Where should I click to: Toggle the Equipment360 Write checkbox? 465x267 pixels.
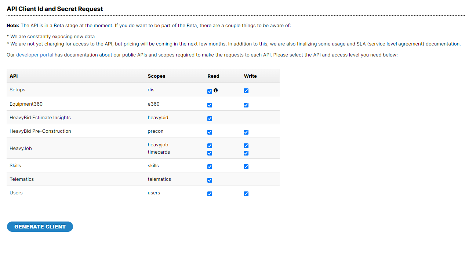246,105
